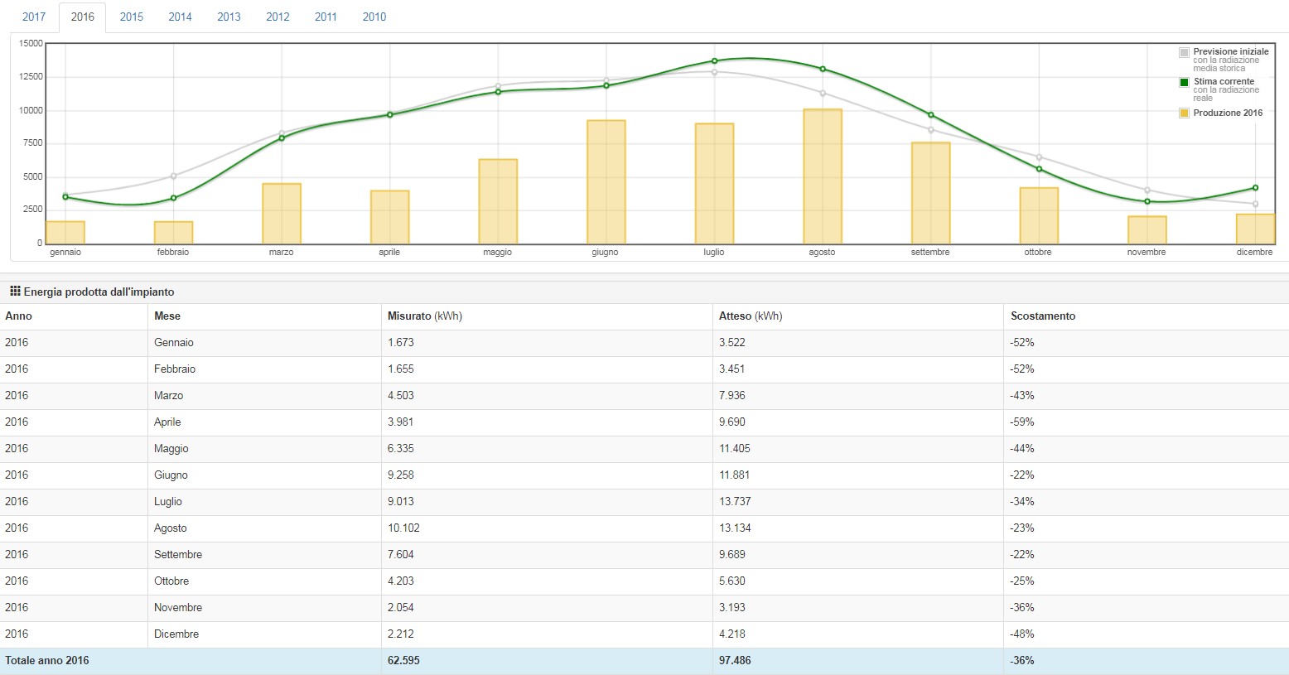Click the marzo production bar in chart
1289x675 pixels.
tap(282, 214)
